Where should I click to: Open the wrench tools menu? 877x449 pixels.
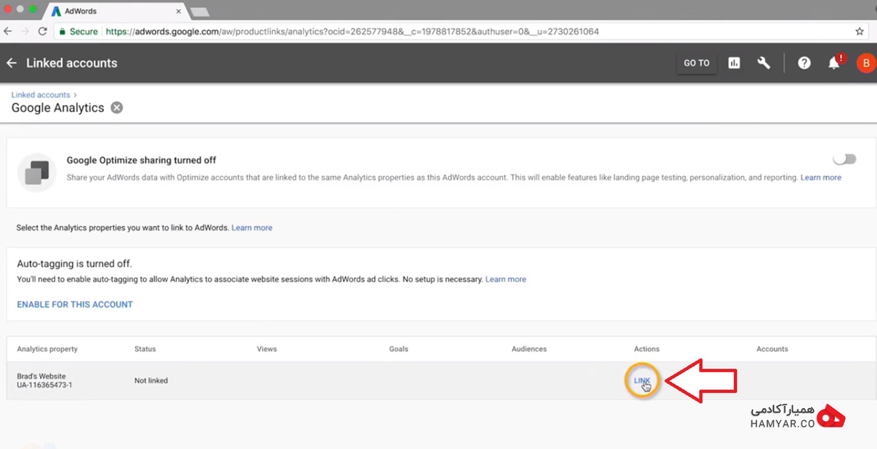click(x=764, y=63)
